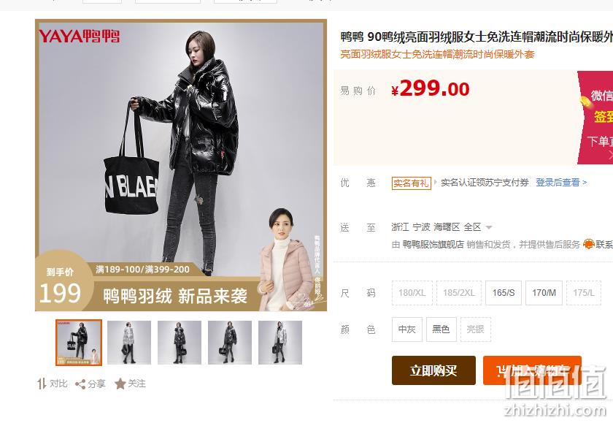The width and height of the screenshot is (613, 423).
Task: Click the share (分享) icon
Action: coord(80,384)
